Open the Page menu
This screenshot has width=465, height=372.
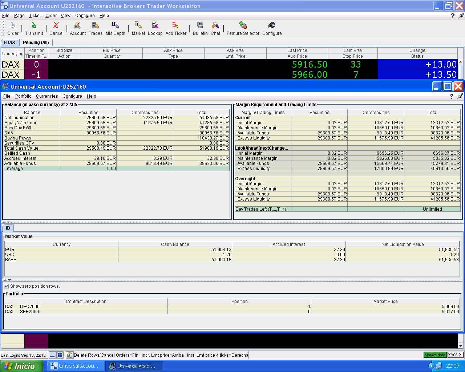pos(19,16)
